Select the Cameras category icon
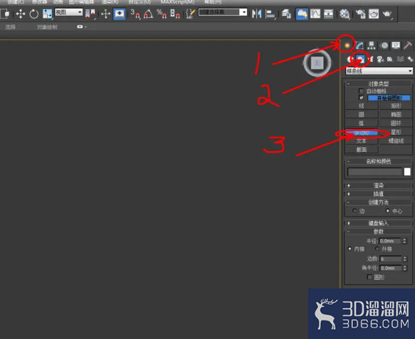The image size is (415, 339). (380, 59)
